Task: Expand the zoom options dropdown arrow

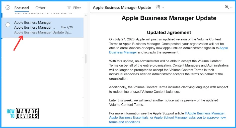Action: pos(231,8)
